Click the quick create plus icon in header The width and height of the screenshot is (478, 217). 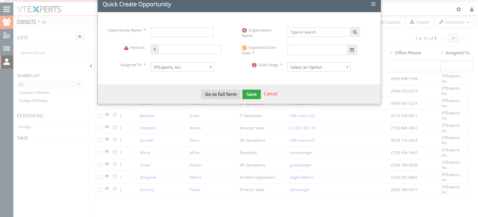coord(458,9)
